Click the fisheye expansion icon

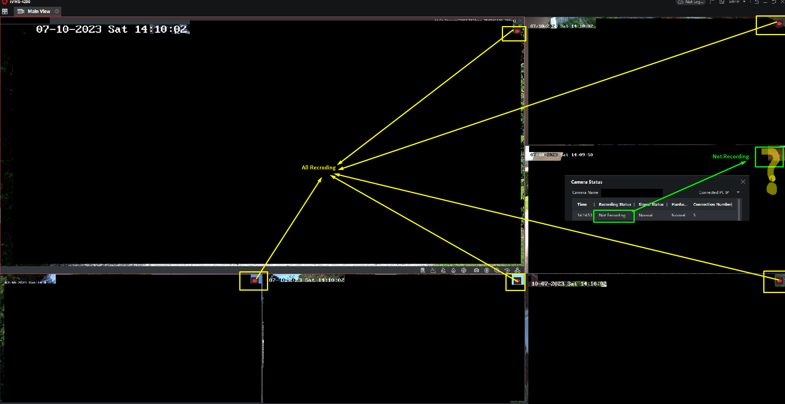tap(464, 271)
